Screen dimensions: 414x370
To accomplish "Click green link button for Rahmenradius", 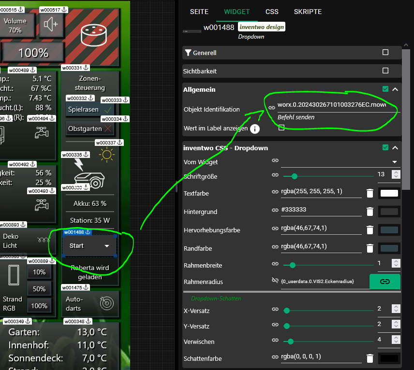I will [384, 282].
